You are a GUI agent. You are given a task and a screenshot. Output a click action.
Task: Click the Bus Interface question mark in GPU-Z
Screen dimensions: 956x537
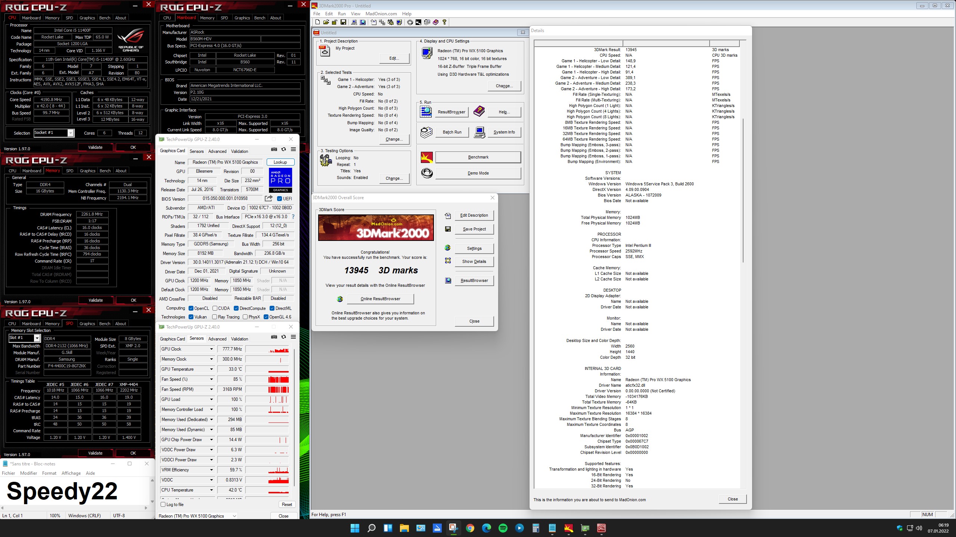coord(293,217)
